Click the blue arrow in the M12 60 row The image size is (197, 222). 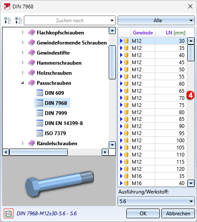[x=121, y=84]
